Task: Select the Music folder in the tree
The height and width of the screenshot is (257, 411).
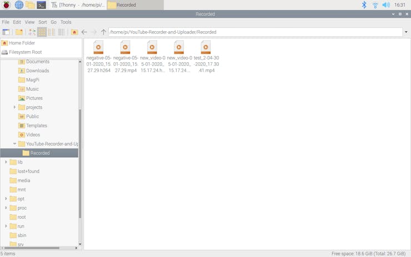Action: (32, 89)
